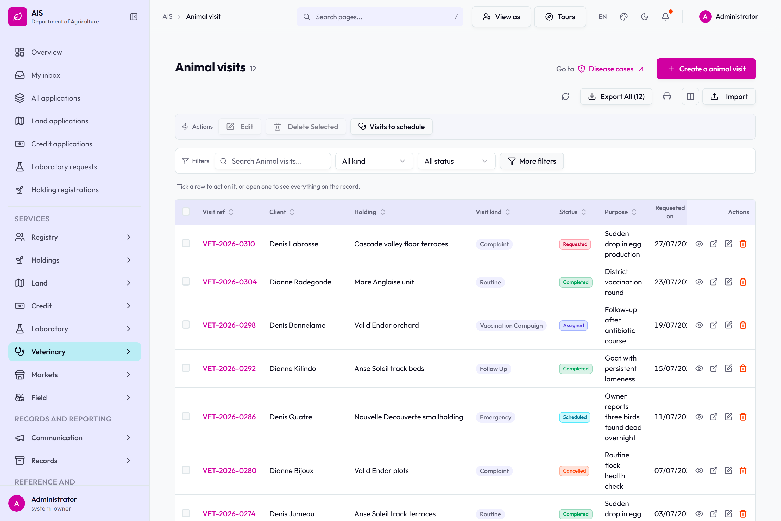Viewport: 781px width, 521px height.
Task: Click Create a animal visit button
Action: pyautogui.click(x=706, y=69)
